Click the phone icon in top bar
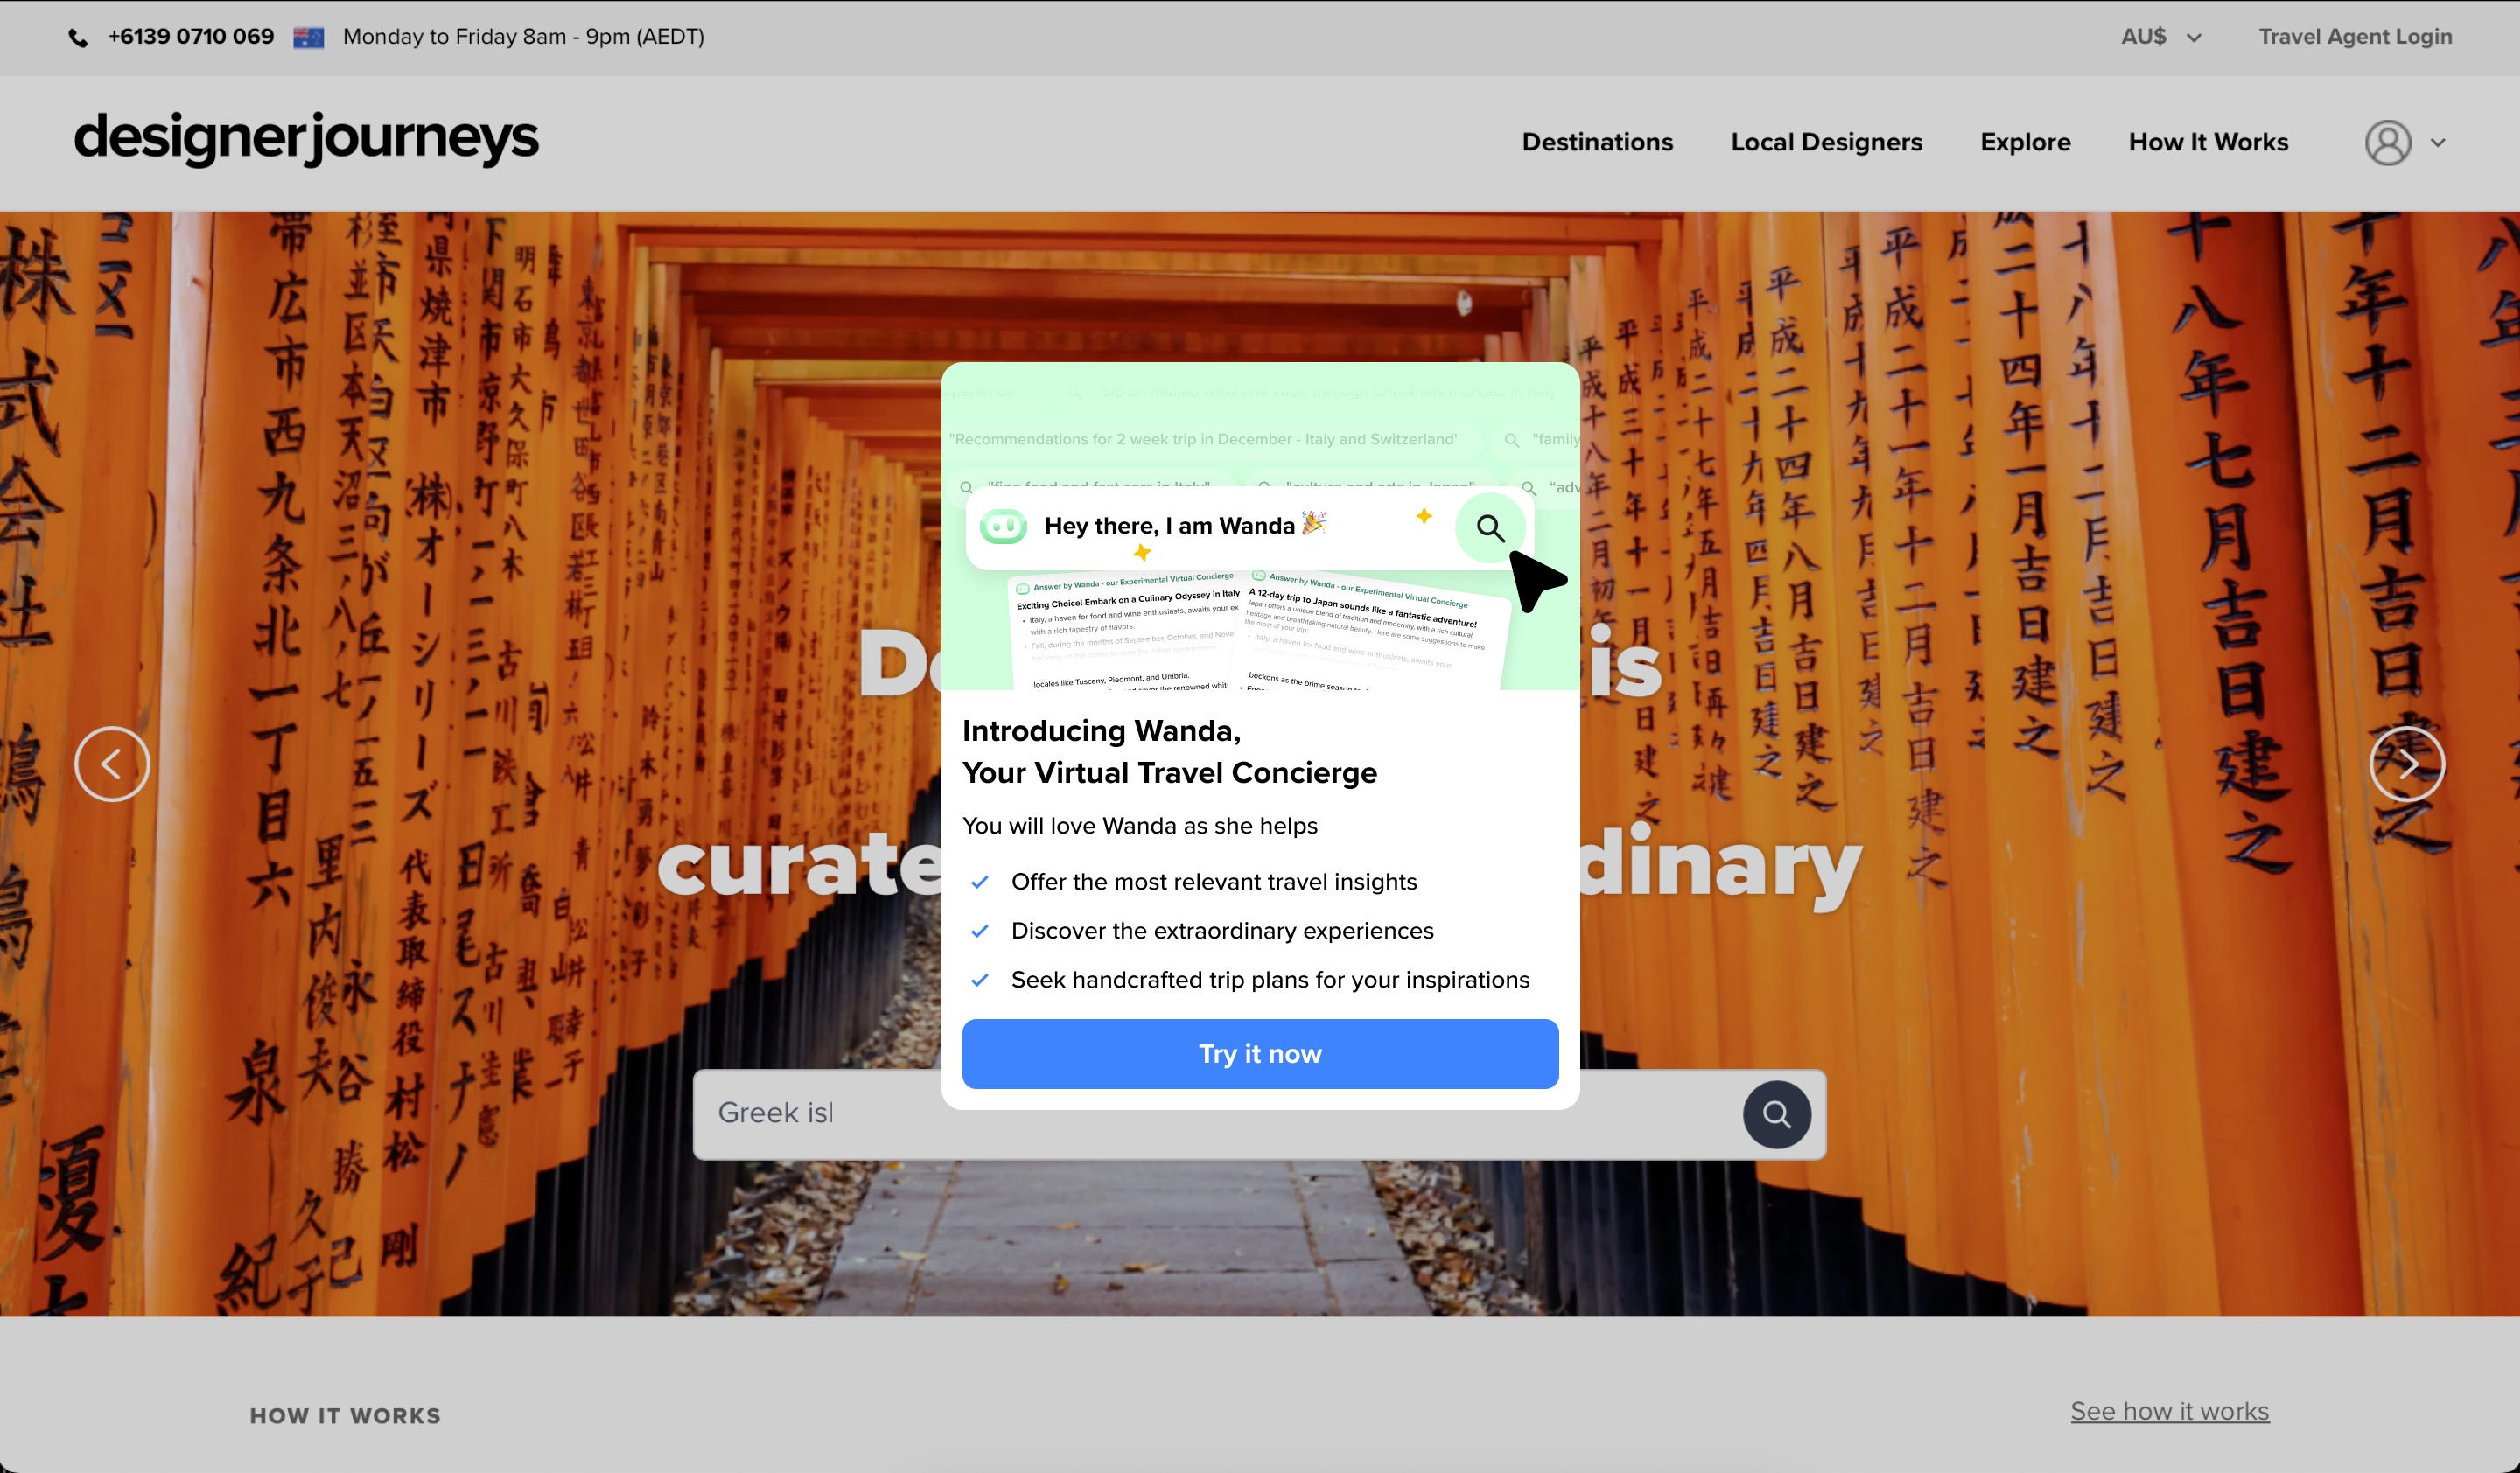Screen dimensions: 2520x1473 78,38
